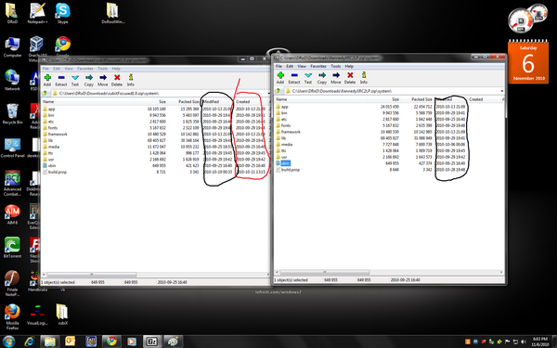Click Add icon in KennedyXRC2LP window
The width and height of the screenshot is (557, 348).
click(280, 75)
